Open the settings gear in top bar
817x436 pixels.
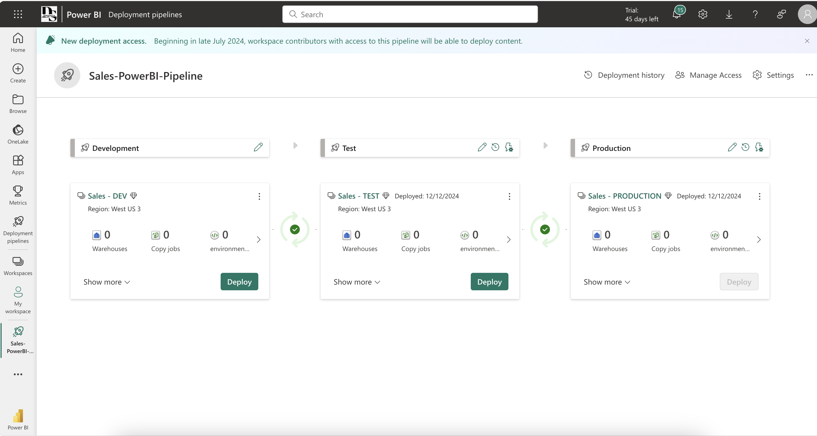[x=703, y=14]
